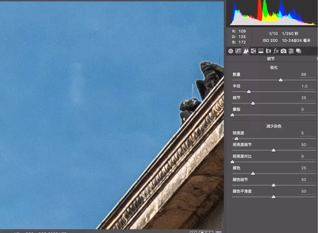Click the sharpening 数量 slider handle

[281, 80]
